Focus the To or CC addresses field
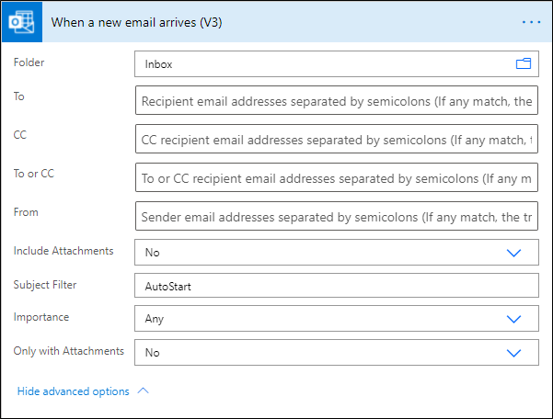The height and width of the screenshot is (419, 553). [336, 178]
